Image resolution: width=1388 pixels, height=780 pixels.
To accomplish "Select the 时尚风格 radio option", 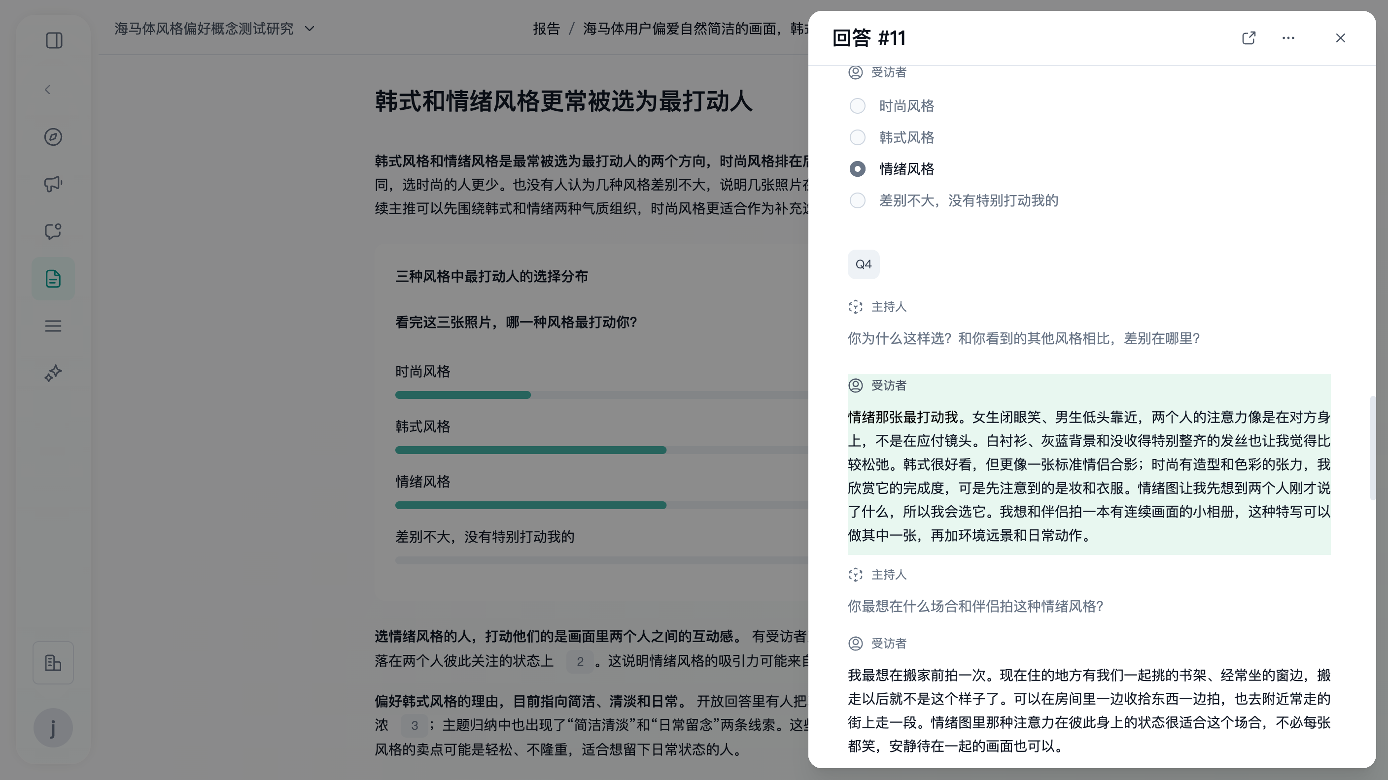I will (857, 106).
